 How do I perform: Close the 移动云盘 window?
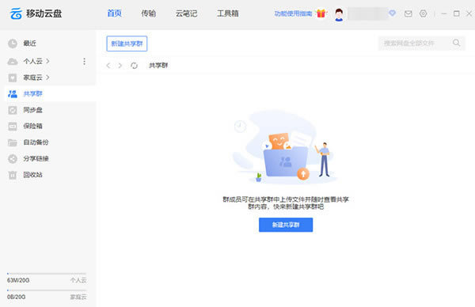[x=469, y=13]
